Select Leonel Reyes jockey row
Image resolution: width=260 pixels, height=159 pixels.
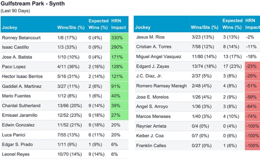64,154
